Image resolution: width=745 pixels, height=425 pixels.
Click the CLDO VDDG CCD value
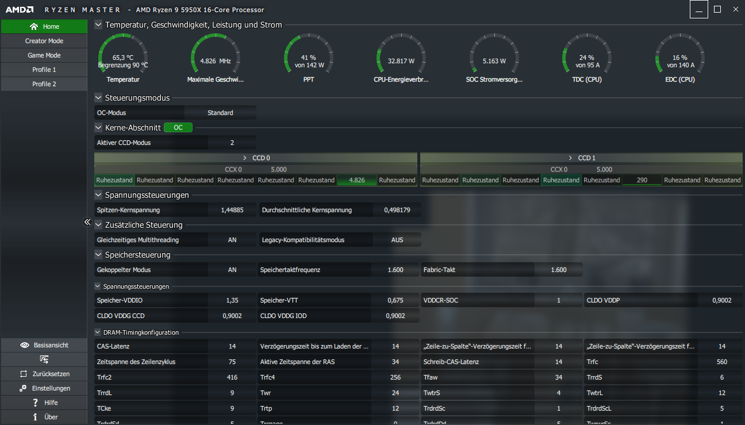[232, 316]
